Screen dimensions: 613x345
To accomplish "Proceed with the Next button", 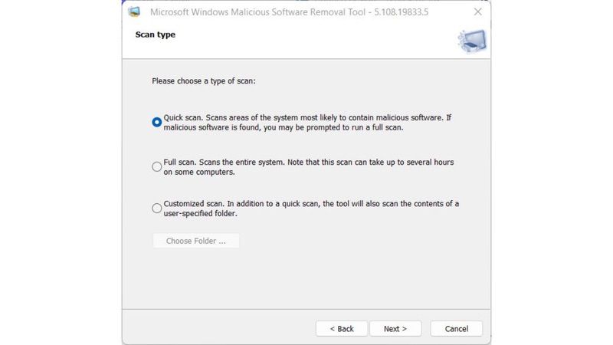I will [x=395, y=329].
